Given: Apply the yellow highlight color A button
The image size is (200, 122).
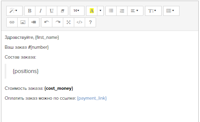Looking at the screenshot, I should tap(92, 11).
